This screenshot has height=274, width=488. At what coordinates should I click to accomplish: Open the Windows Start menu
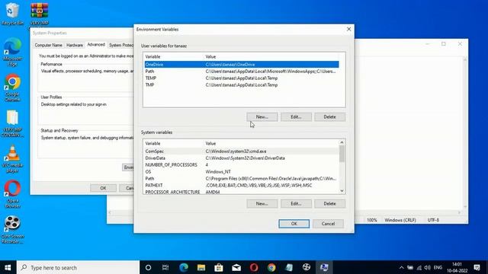(8, 267)
